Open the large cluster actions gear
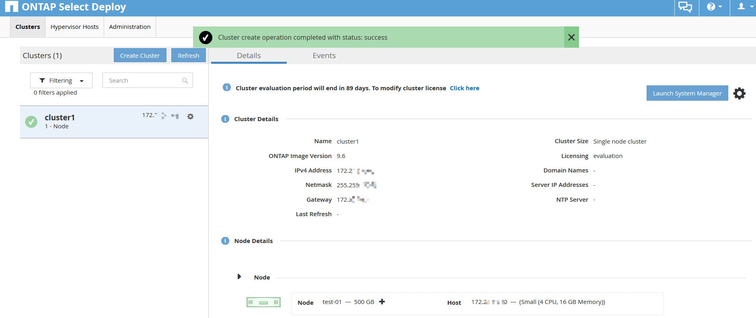This screenshot has width=756, height=318. coord(739,93)
